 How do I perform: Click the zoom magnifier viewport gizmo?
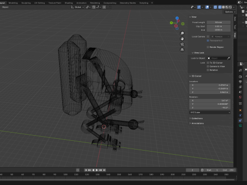coord(182,33)
